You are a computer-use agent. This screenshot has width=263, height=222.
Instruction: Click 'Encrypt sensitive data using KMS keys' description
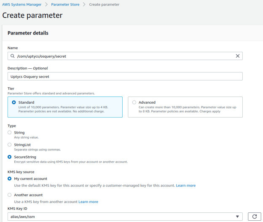[x=71, y=162]
